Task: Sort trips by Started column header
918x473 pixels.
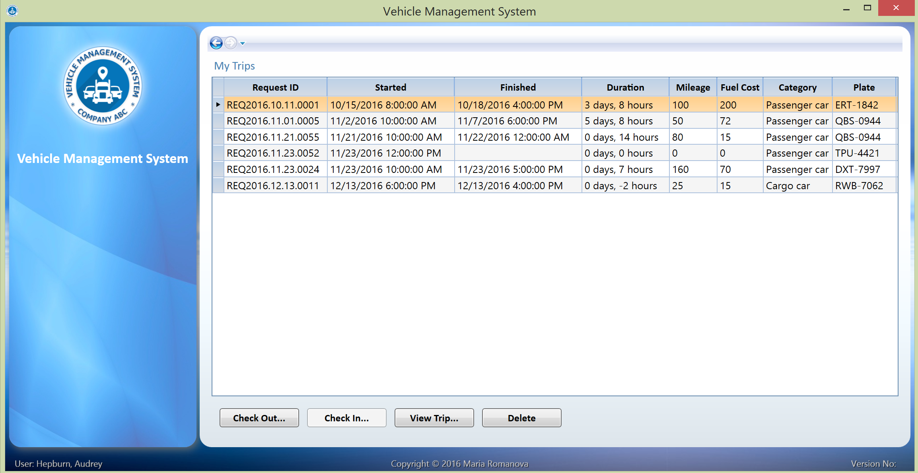Action: [x=390, y=87]
